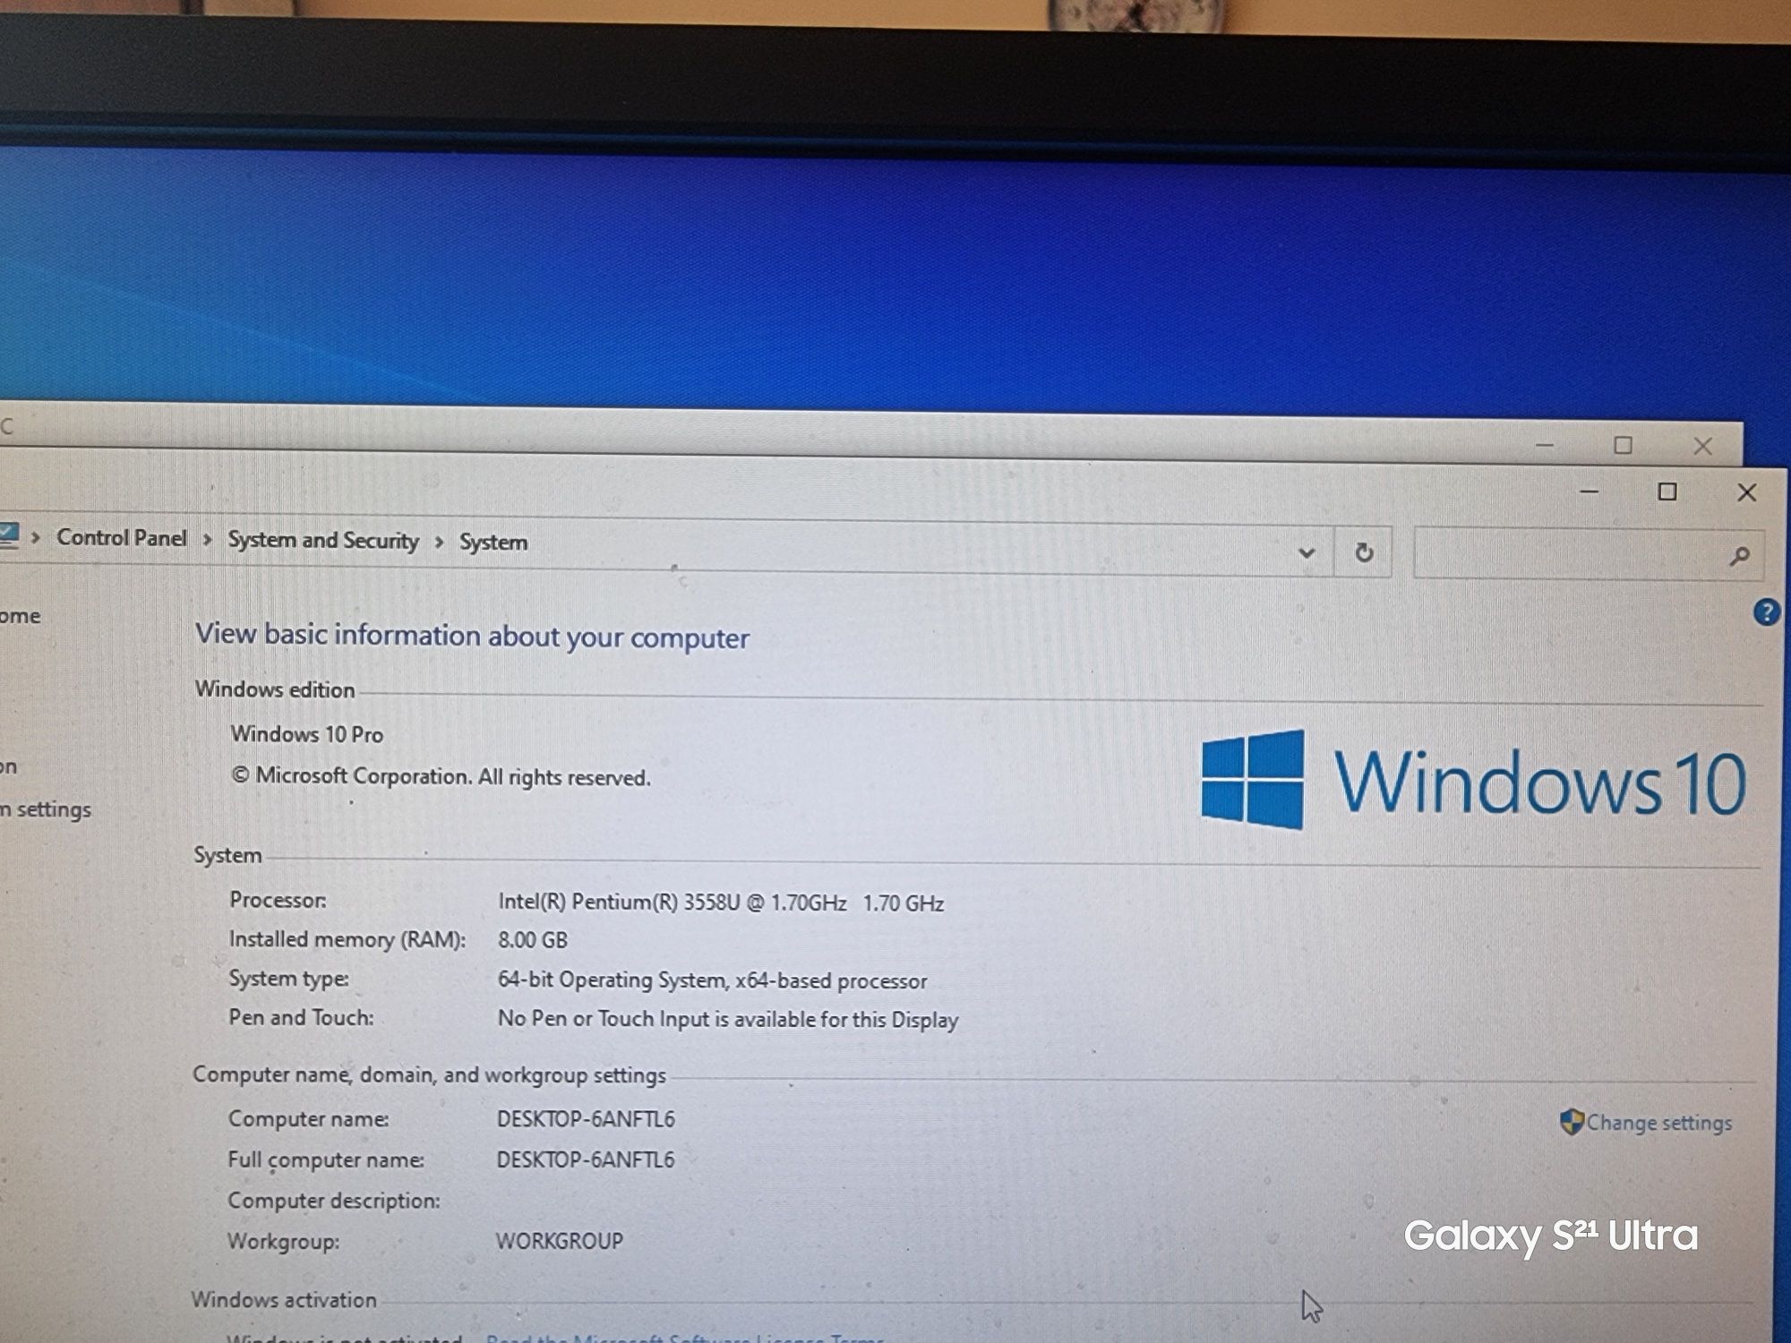
Task: Open the address bar history dropdown
Action: [x=1307, y=552]
